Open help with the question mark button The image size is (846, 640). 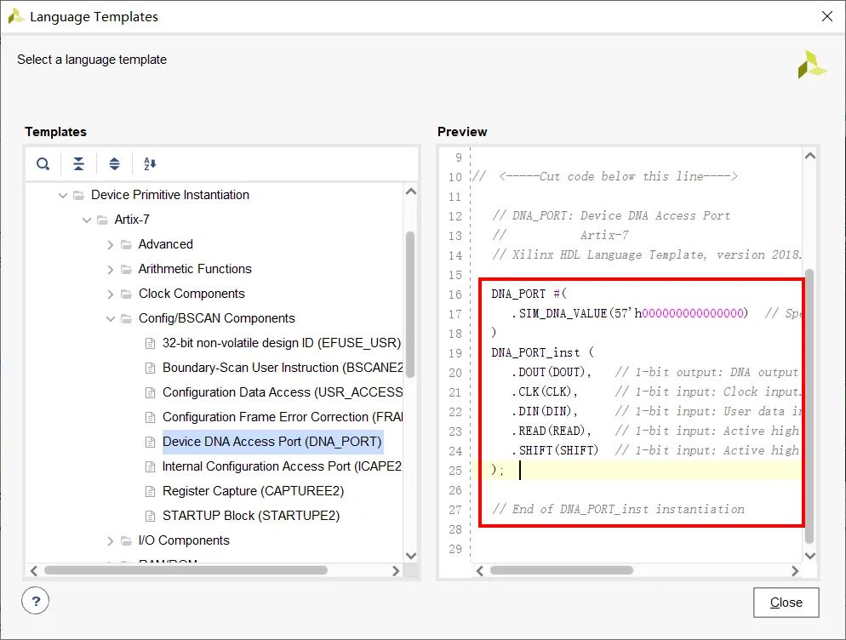36,601
